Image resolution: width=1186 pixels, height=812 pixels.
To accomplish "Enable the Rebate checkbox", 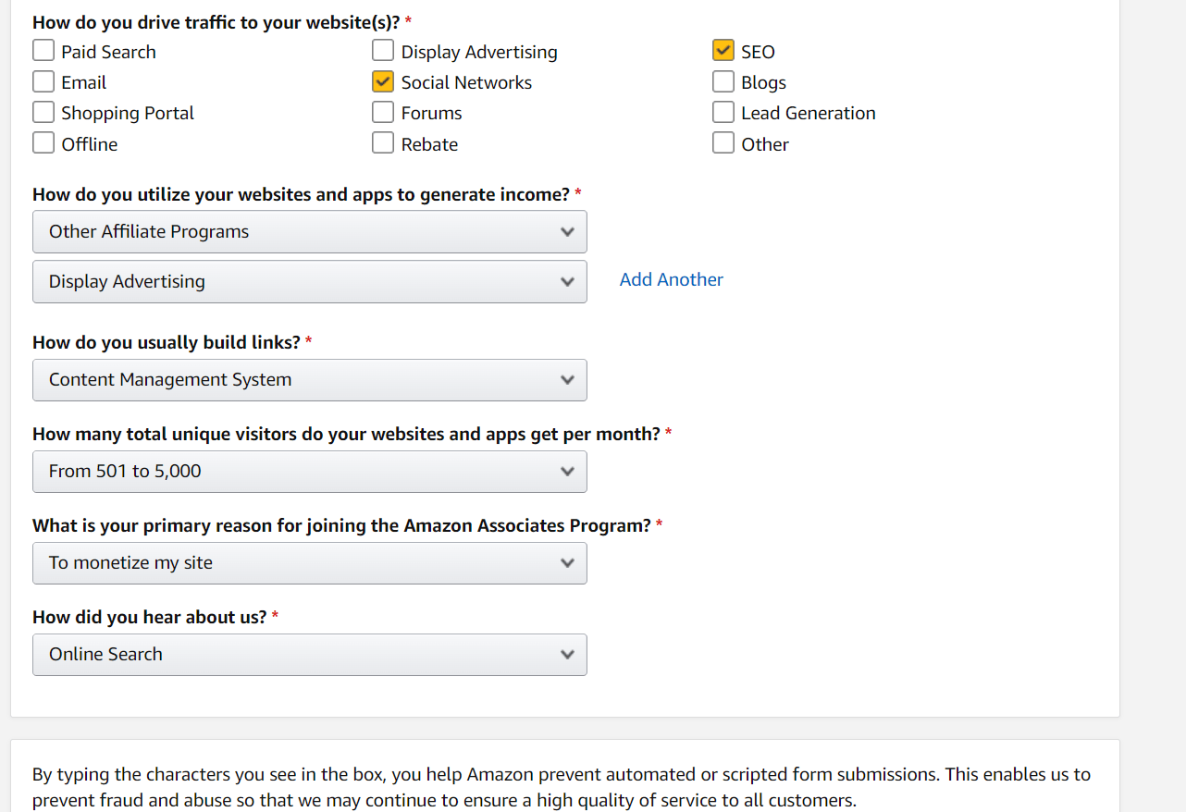I will click(x=383, y=143).
